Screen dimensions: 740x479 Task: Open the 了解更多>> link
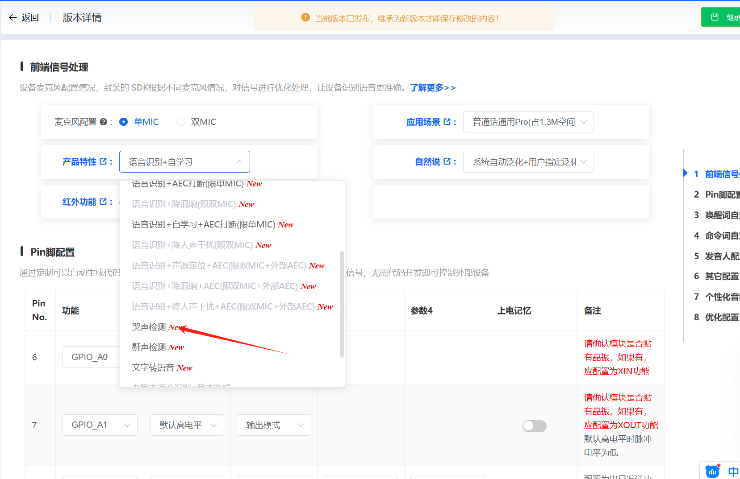[431, 87]
